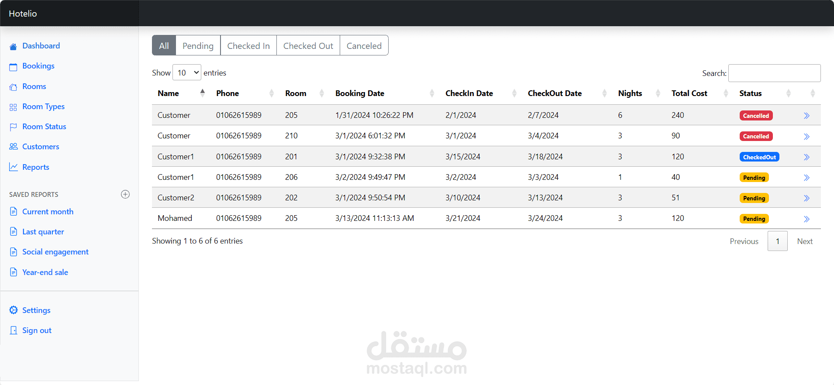
Task: Add a saved report with plus icon
Action: 125,194
